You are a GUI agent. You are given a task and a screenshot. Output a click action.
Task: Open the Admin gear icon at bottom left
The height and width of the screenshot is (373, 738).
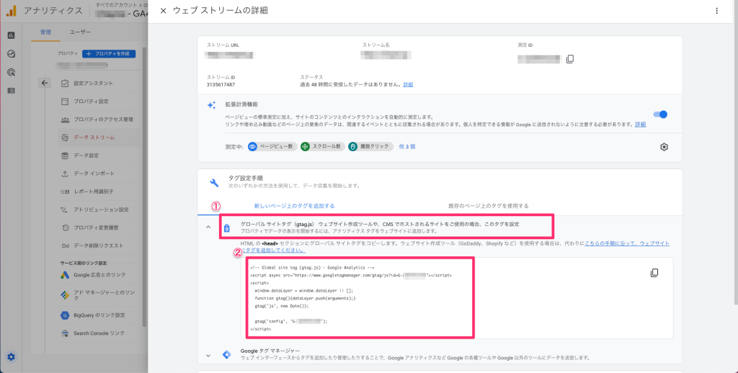11,357
